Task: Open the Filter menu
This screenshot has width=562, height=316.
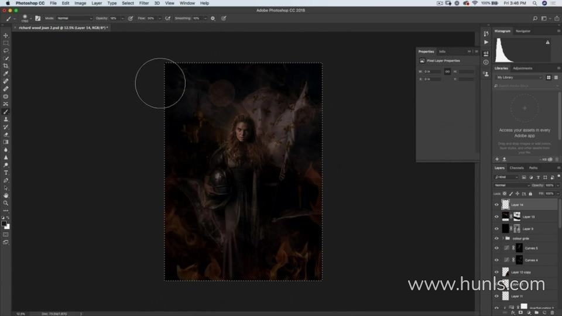Action: pyautogui.click(x=144, y=4)
